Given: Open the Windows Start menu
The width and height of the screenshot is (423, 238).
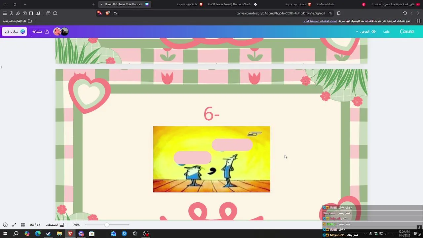Looking at the screenshot, I should pyautogui.click(x=5, y=234).
